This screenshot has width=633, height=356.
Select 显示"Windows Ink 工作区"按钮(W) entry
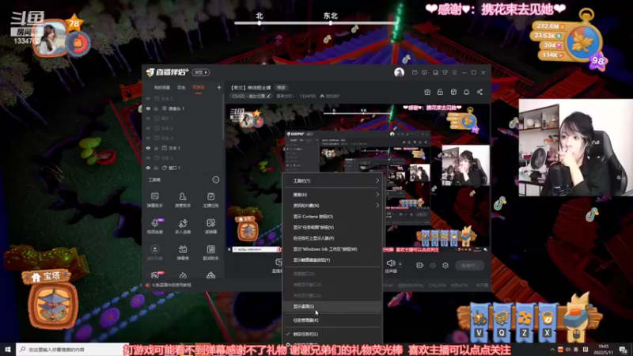tap(332, 249)
